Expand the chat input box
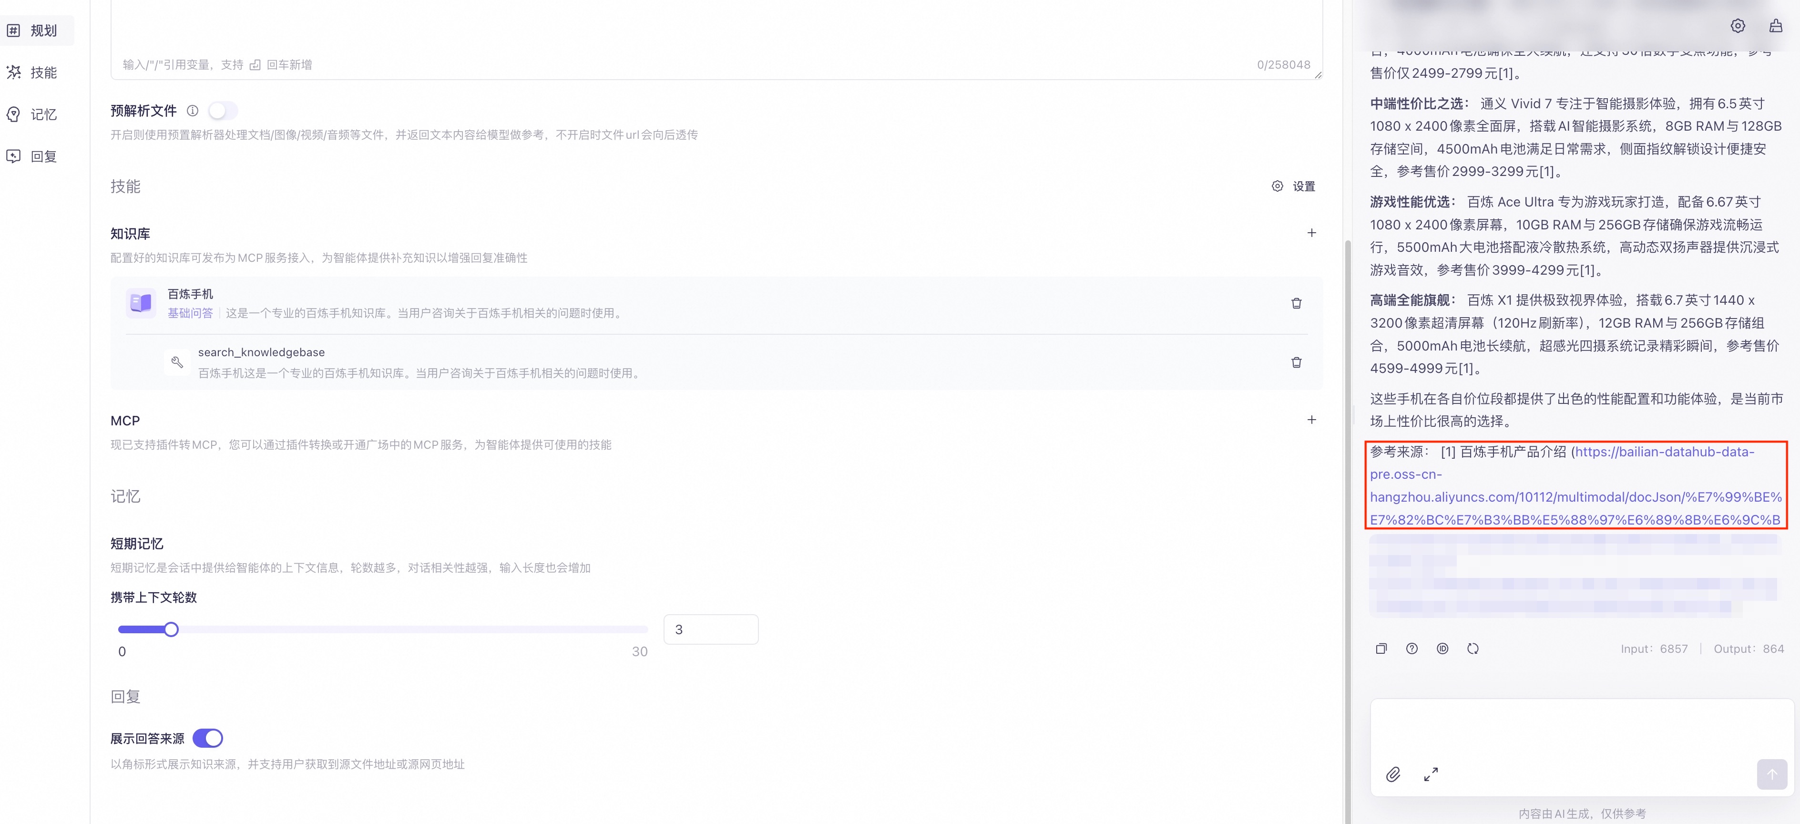 (1431, 774)
